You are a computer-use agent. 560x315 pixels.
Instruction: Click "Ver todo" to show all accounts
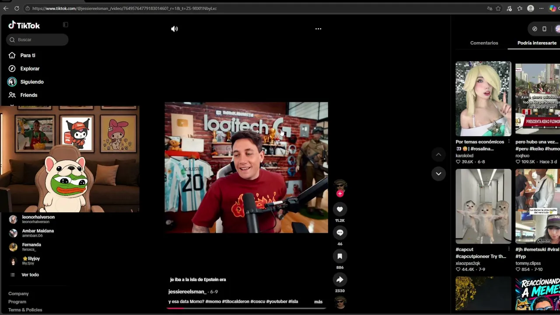pyautogui.click(x=30, y=275)
